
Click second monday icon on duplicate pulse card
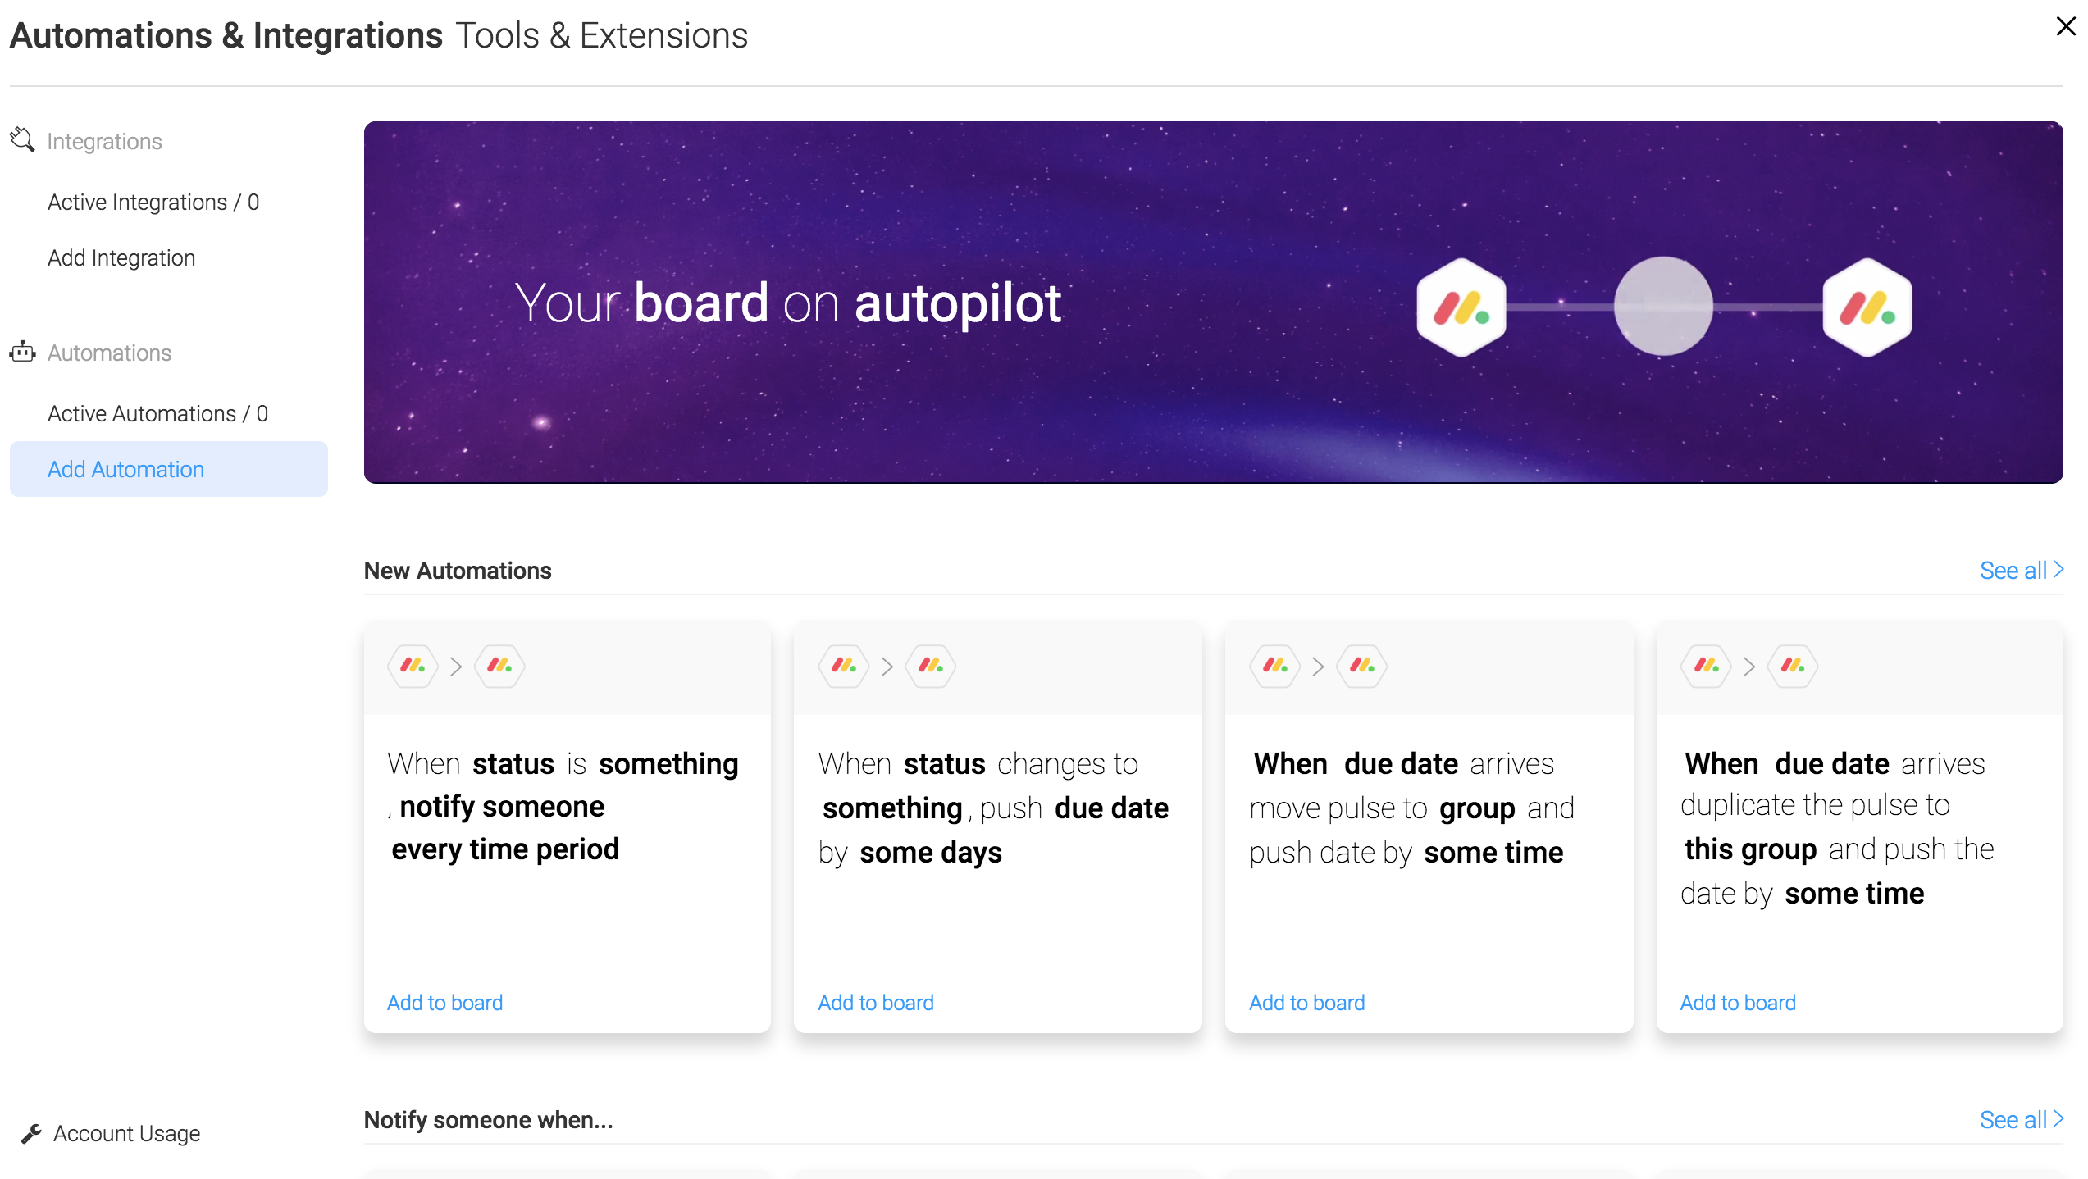click(x=1793, y=666)
